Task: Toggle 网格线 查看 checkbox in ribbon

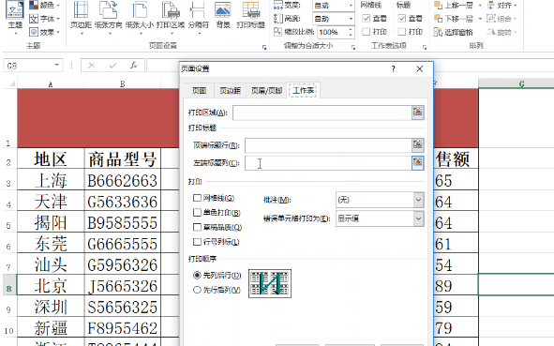Action: coord(367,19)
